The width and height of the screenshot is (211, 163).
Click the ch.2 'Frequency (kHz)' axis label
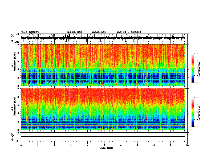point(15,106)
